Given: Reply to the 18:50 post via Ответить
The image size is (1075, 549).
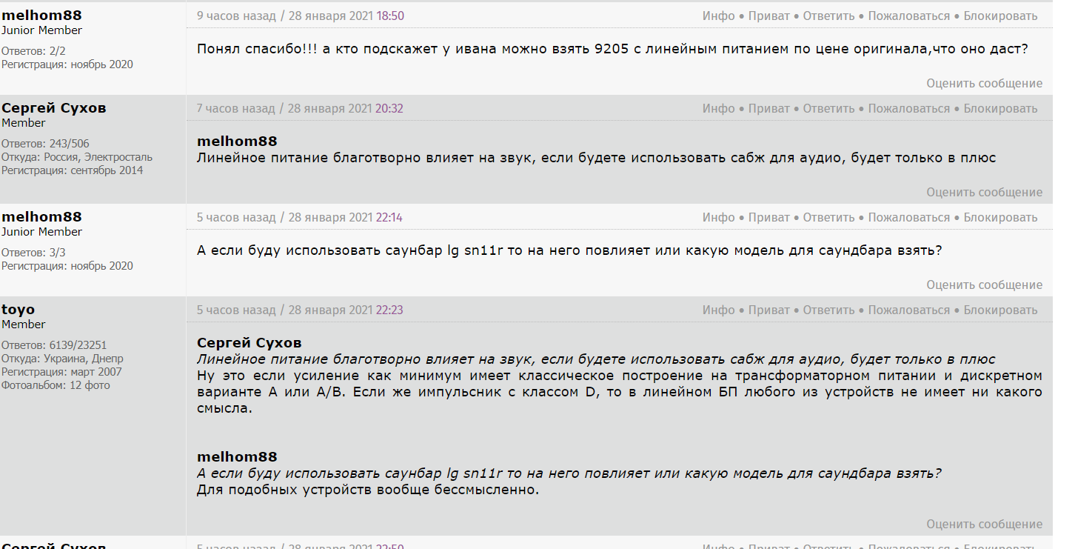Looking at the screenshot, I should coord(828,16).
